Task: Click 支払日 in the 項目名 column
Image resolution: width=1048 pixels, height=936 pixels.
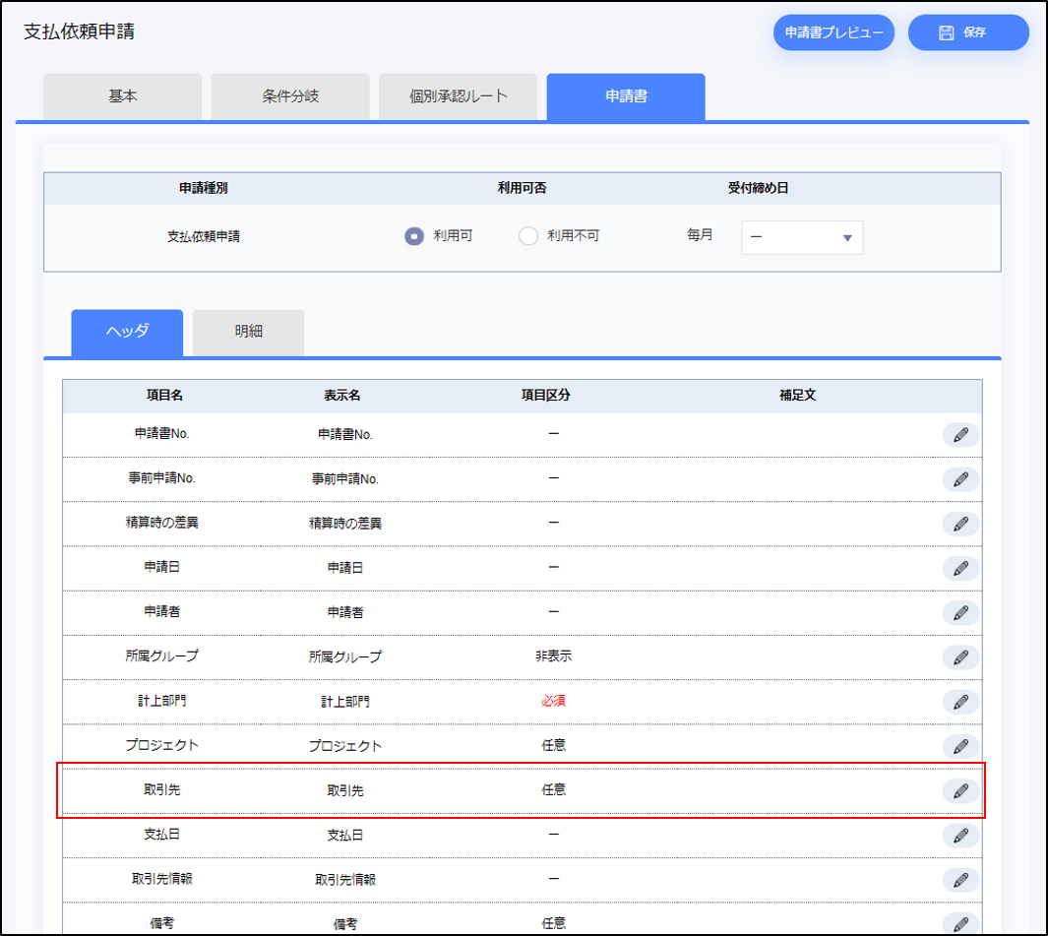Action: click(x=161, y=835)
